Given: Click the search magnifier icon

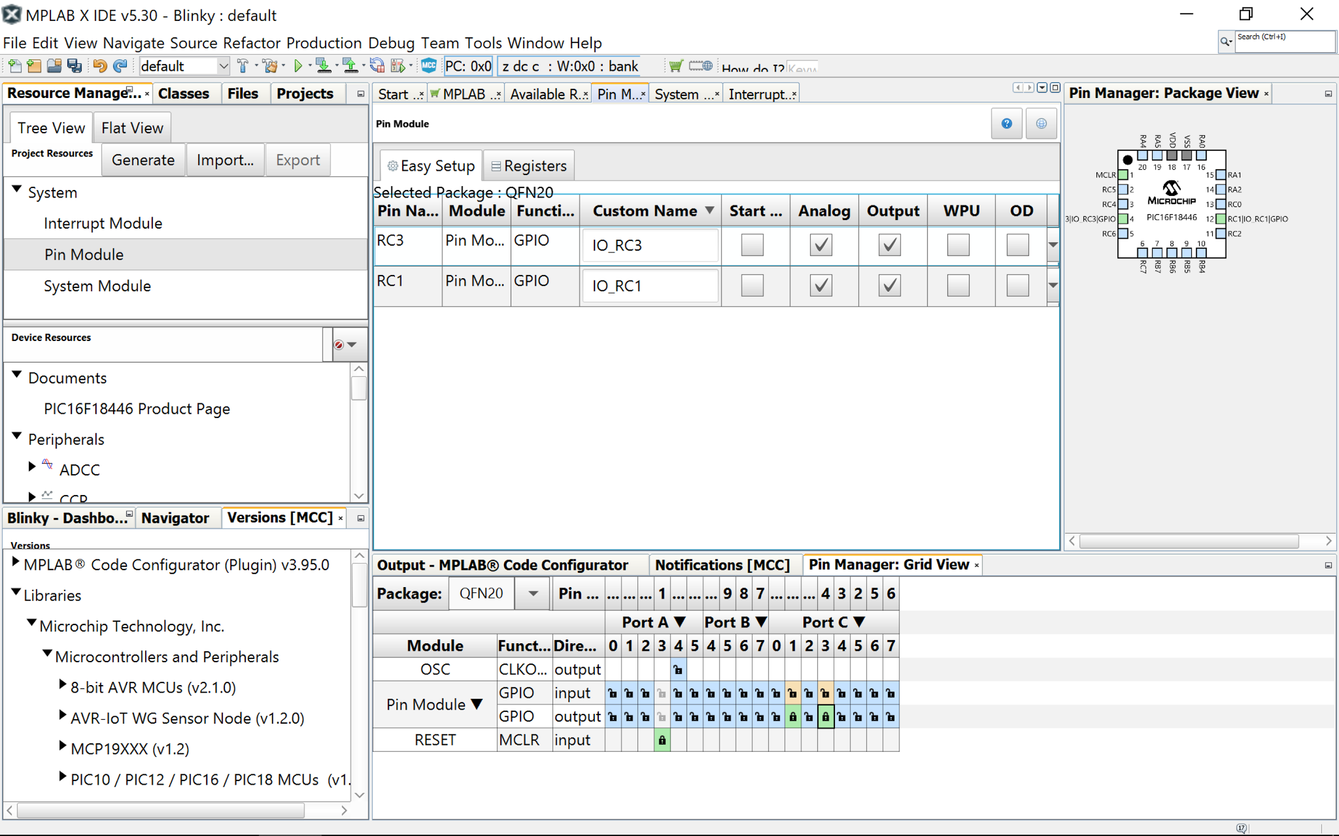Looking at the screenshot, I should click(1225, 41).
